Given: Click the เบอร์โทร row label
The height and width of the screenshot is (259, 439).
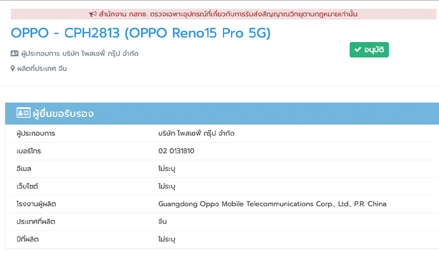Looking at the screenshot, I should 29,151.
